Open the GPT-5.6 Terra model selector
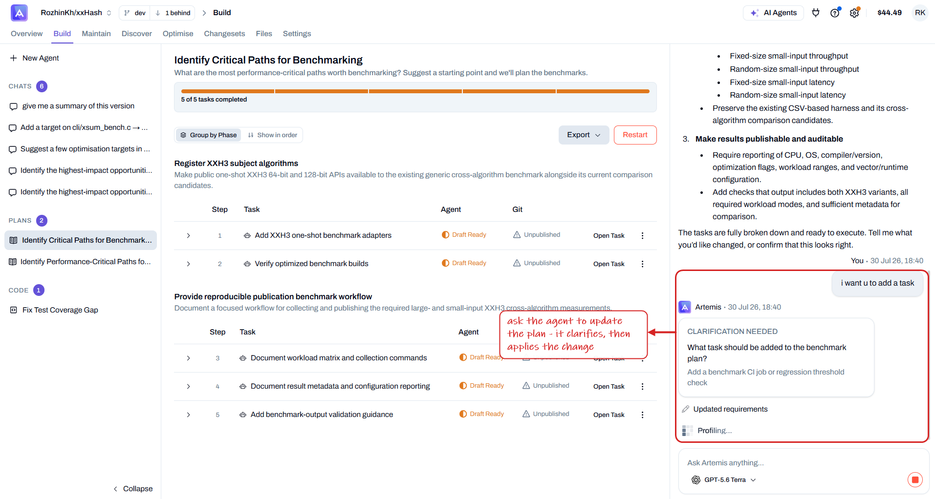Image resolution: width=935 pixels, height=499 pixels. click(724, 480)
